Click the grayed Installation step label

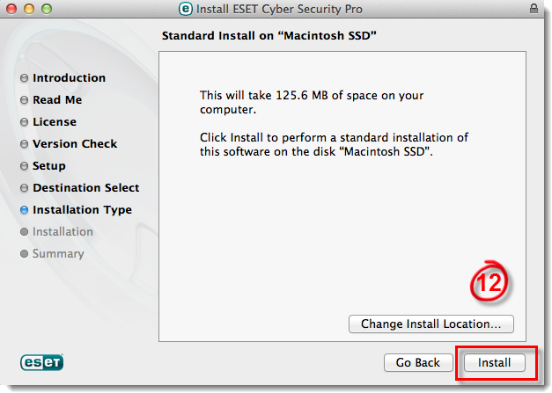pos(63,231)
